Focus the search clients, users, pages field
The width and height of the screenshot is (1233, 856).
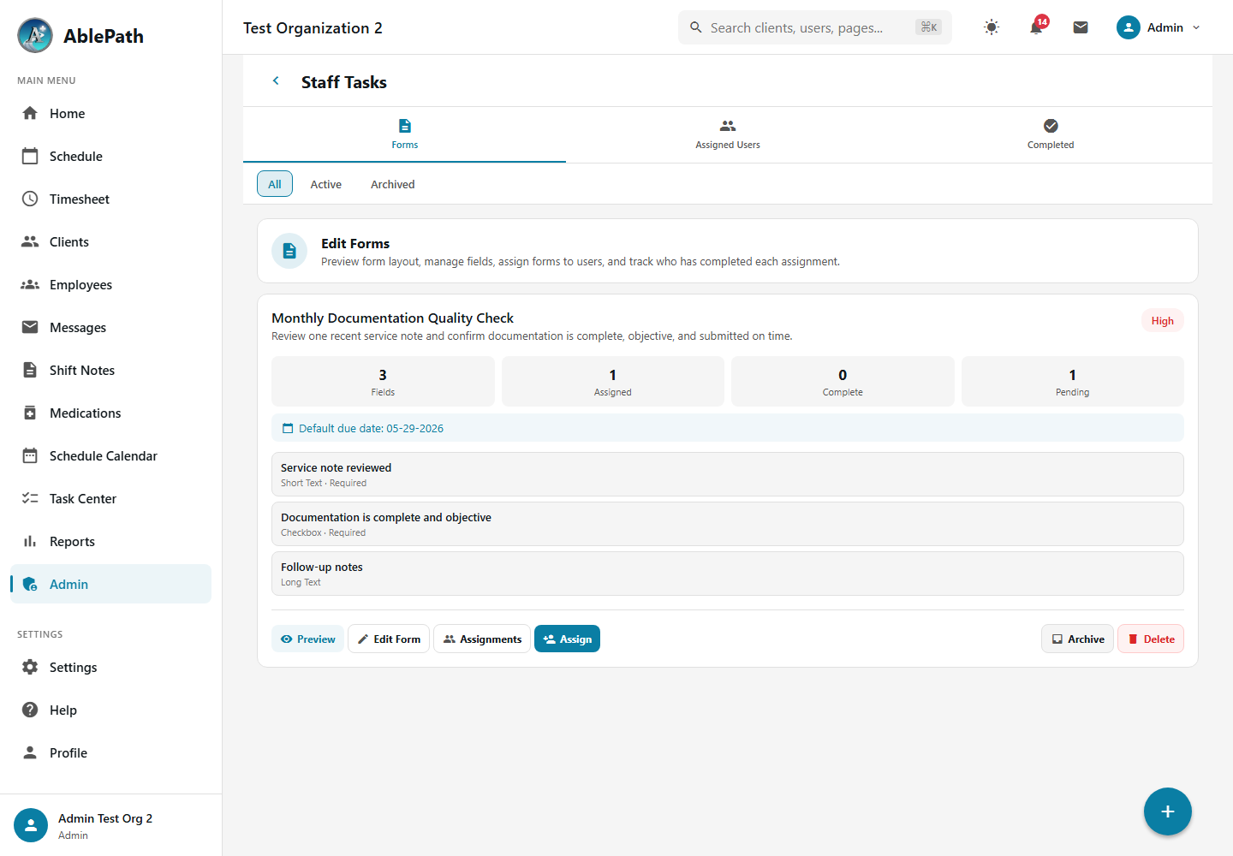815,27
